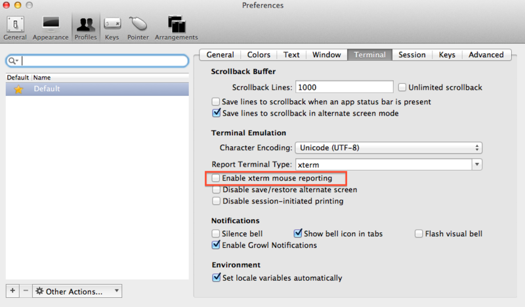
Task: Open the Arrangements preferences pane
Action: pyautogui.click(x=176, y=27)
